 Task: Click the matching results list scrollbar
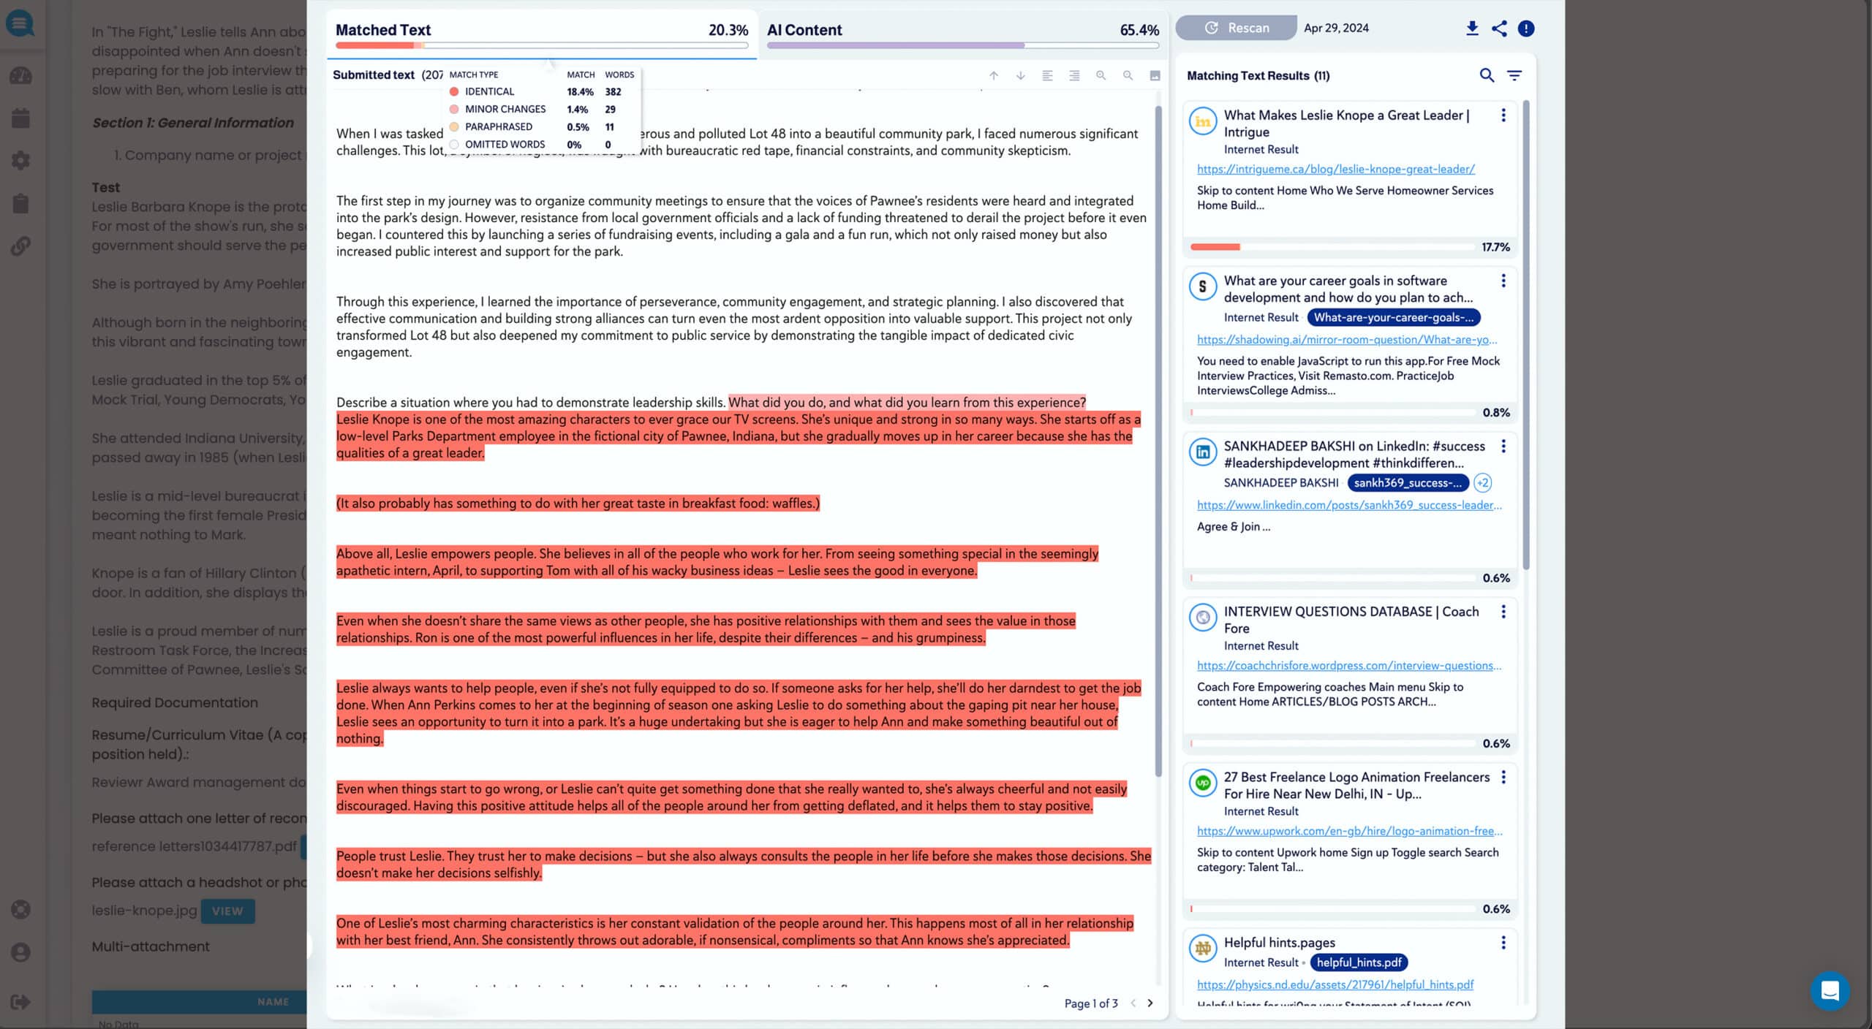pos(1526,335)
